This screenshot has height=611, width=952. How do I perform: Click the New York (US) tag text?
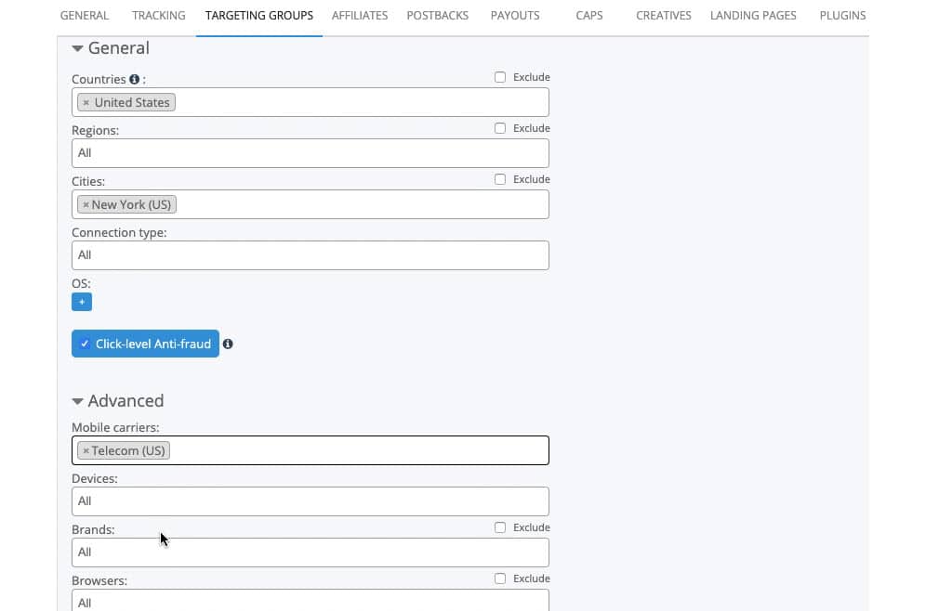(131, 205)
